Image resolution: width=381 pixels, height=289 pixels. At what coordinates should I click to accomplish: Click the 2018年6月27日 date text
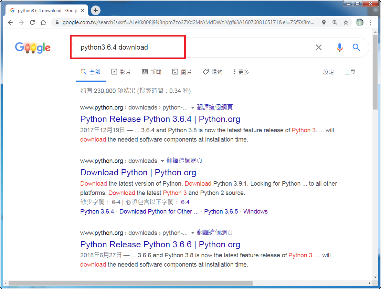pyautogui.click(x=101, y=255)
